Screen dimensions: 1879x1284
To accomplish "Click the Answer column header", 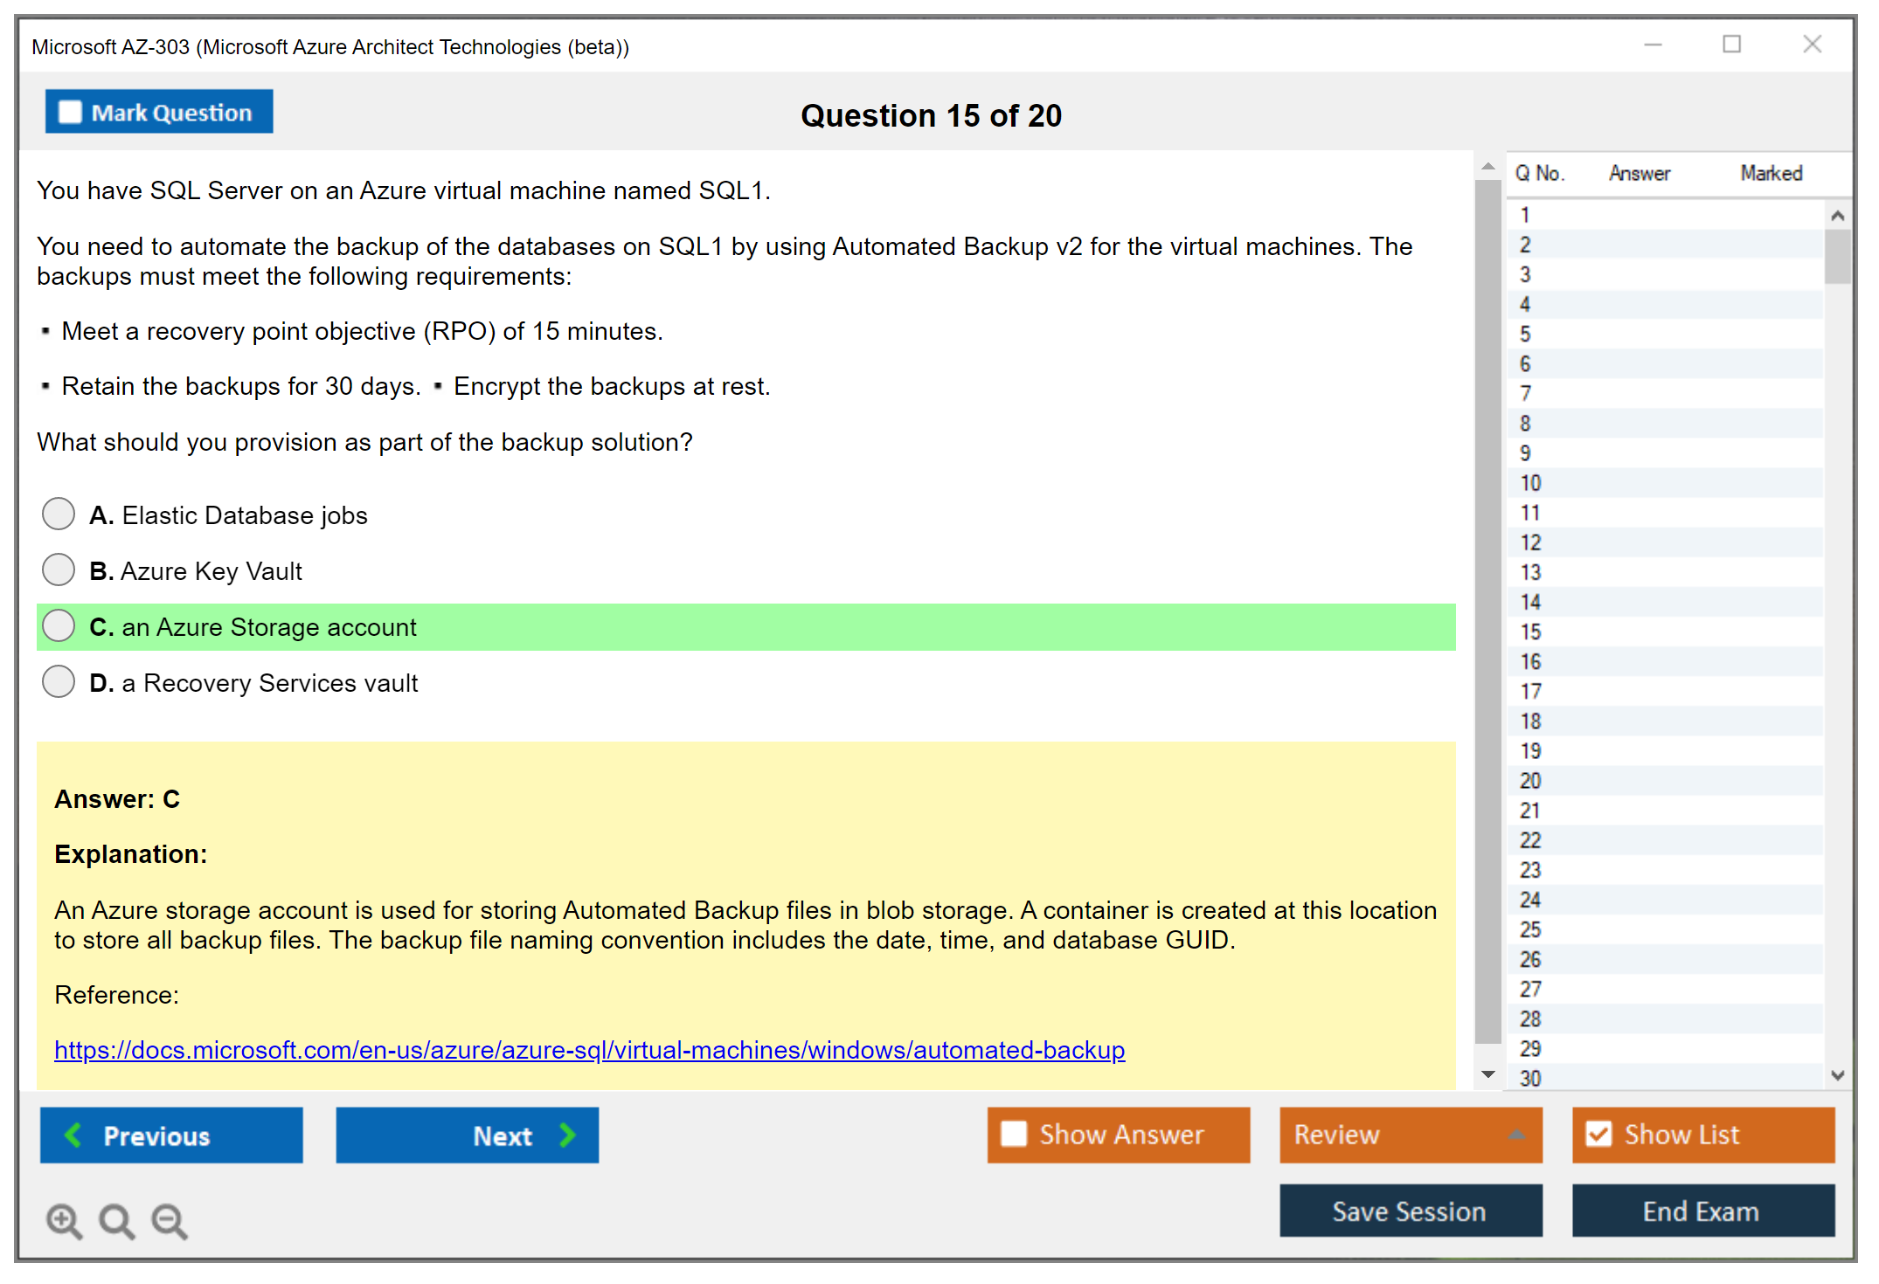I will pyautogui.click(x=1639, y=173).
